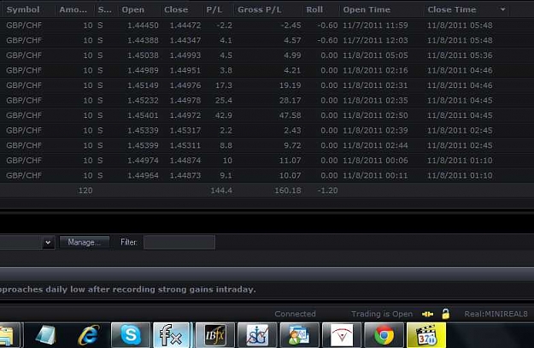Click the Real:MINIREAL8 account label
Viewport: 534px width, 348px height.
coord(496,314)
